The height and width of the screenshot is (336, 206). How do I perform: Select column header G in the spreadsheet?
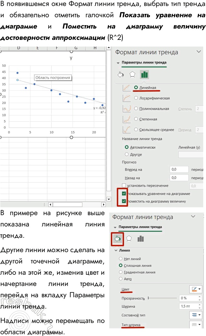75,48
